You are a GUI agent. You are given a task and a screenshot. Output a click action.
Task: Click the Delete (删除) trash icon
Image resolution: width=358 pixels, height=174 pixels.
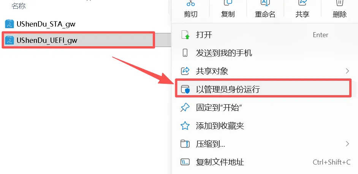tap(339, 3)
